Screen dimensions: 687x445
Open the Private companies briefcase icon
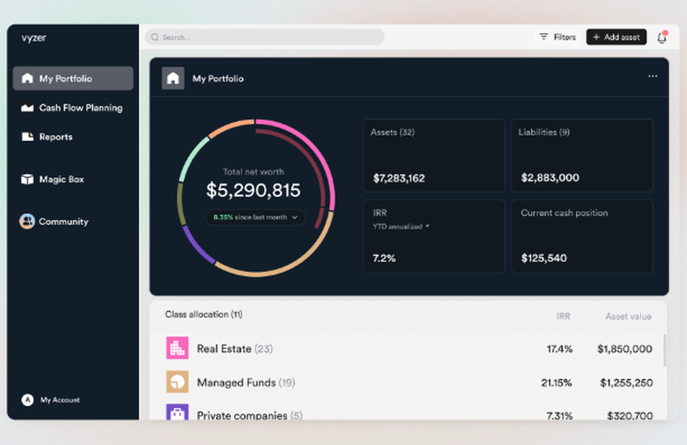click(x=178, y=413)
